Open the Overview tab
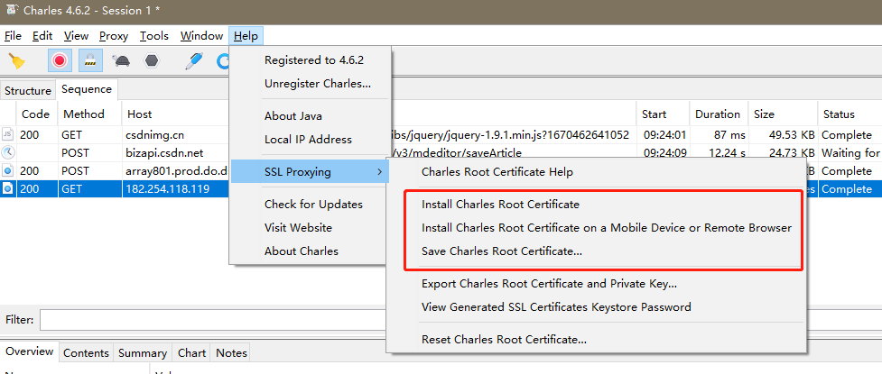This screenshot has width=882, height=374. pos(29,351)
